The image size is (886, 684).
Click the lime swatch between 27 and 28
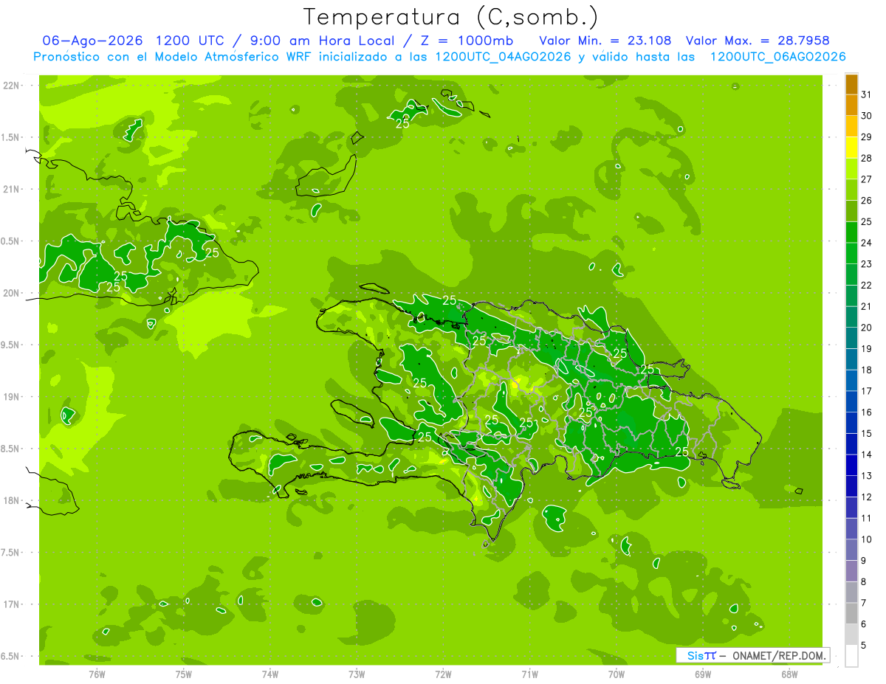click(851, 168)
